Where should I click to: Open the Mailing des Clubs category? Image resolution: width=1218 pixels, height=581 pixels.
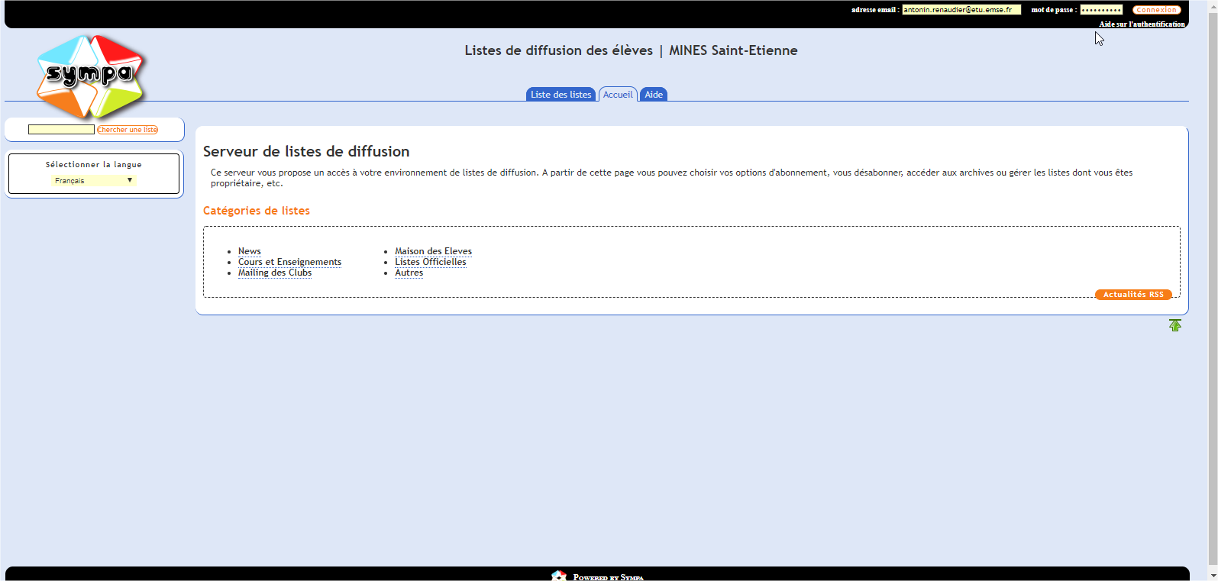(x=274, y=273)
